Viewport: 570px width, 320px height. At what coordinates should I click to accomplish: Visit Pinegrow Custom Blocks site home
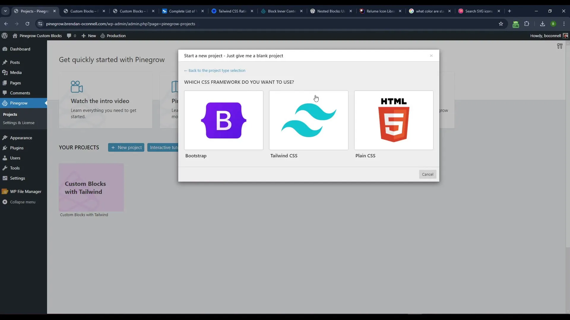37,36
